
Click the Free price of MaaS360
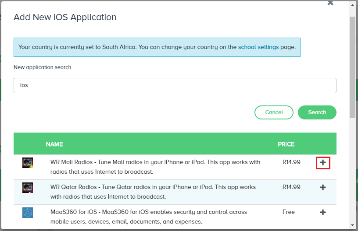pos(289,212)
